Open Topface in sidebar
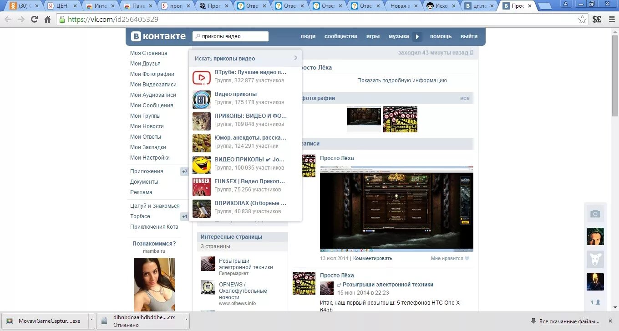 [x=140, y=216]
